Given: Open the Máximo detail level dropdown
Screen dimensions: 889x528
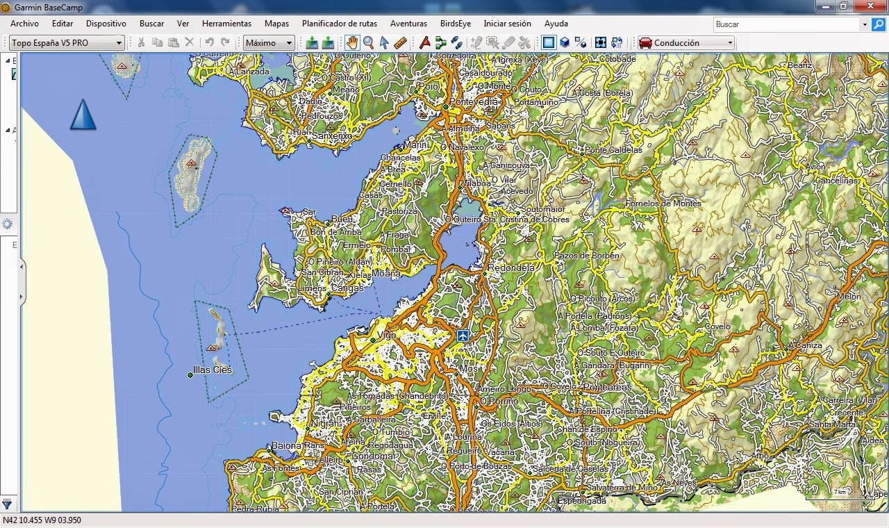Looking at the screenshot, I should (269, 42).
